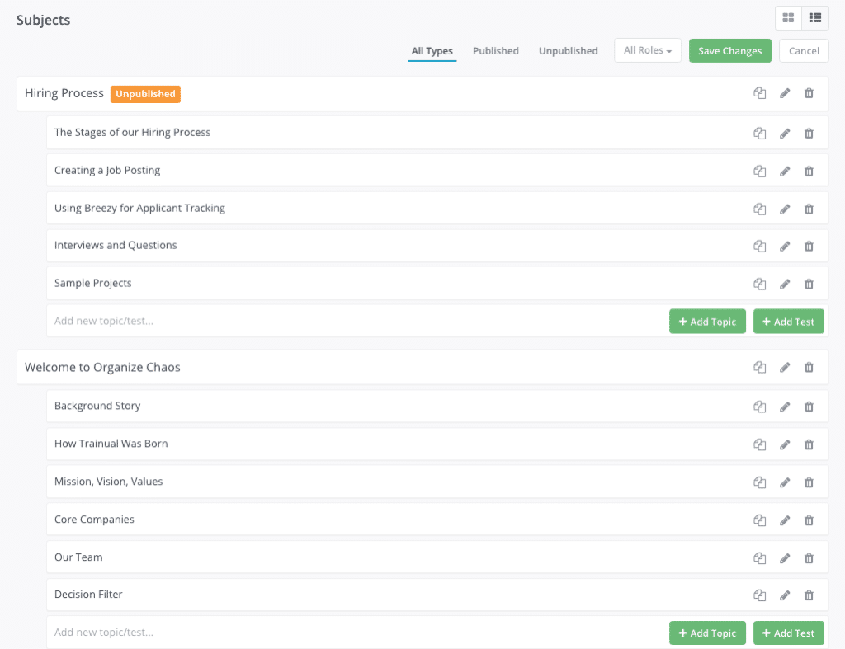The image size is (845, 649).
Task: Duplicate the Interviews and Questions topic
Action: (x=759, y=246)
